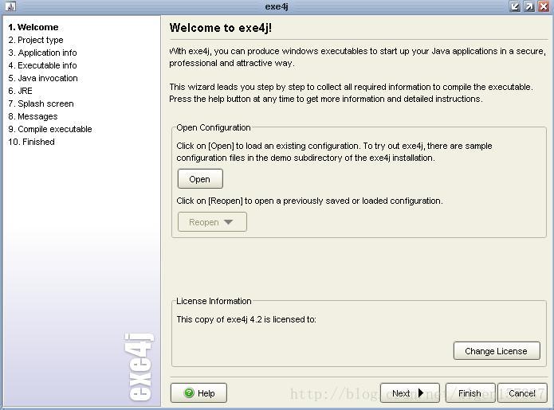The height and width of the screenshot is (410, 554).
Task: Click the 'Welcome to exe4j!' heading
Action: tap(221, 28)
